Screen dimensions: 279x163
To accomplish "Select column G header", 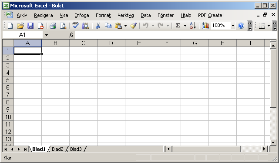I will point(195,43).
